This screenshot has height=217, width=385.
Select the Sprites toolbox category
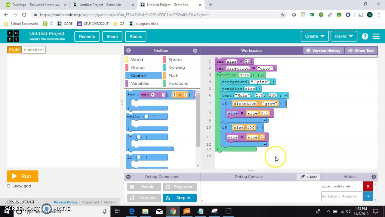point(175,60)
